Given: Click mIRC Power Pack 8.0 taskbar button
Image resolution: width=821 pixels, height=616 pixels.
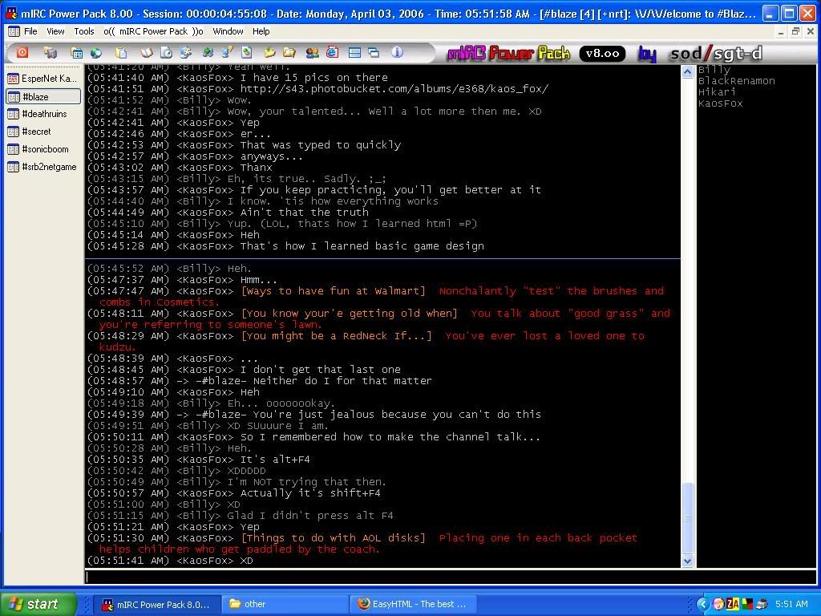Looking at the screenshot, I should pyautogui.click(x=156, y=604).
